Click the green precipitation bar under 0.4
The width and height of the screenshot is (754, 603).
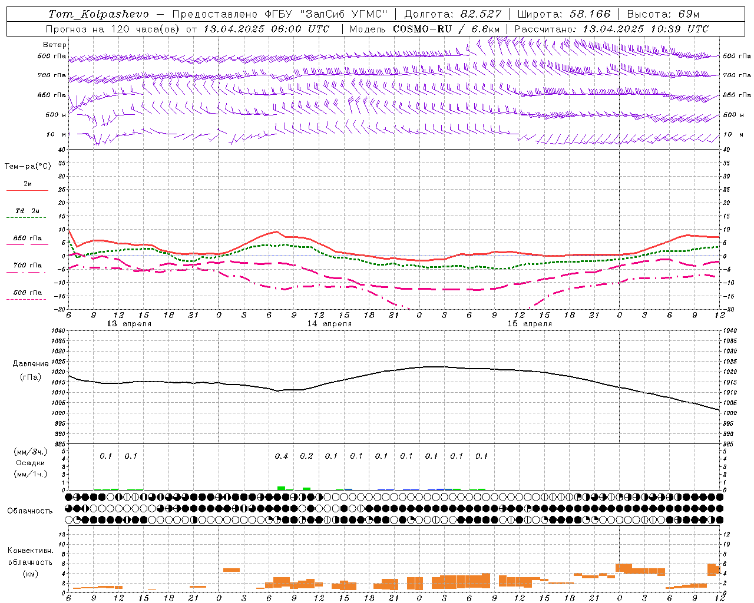282,488
